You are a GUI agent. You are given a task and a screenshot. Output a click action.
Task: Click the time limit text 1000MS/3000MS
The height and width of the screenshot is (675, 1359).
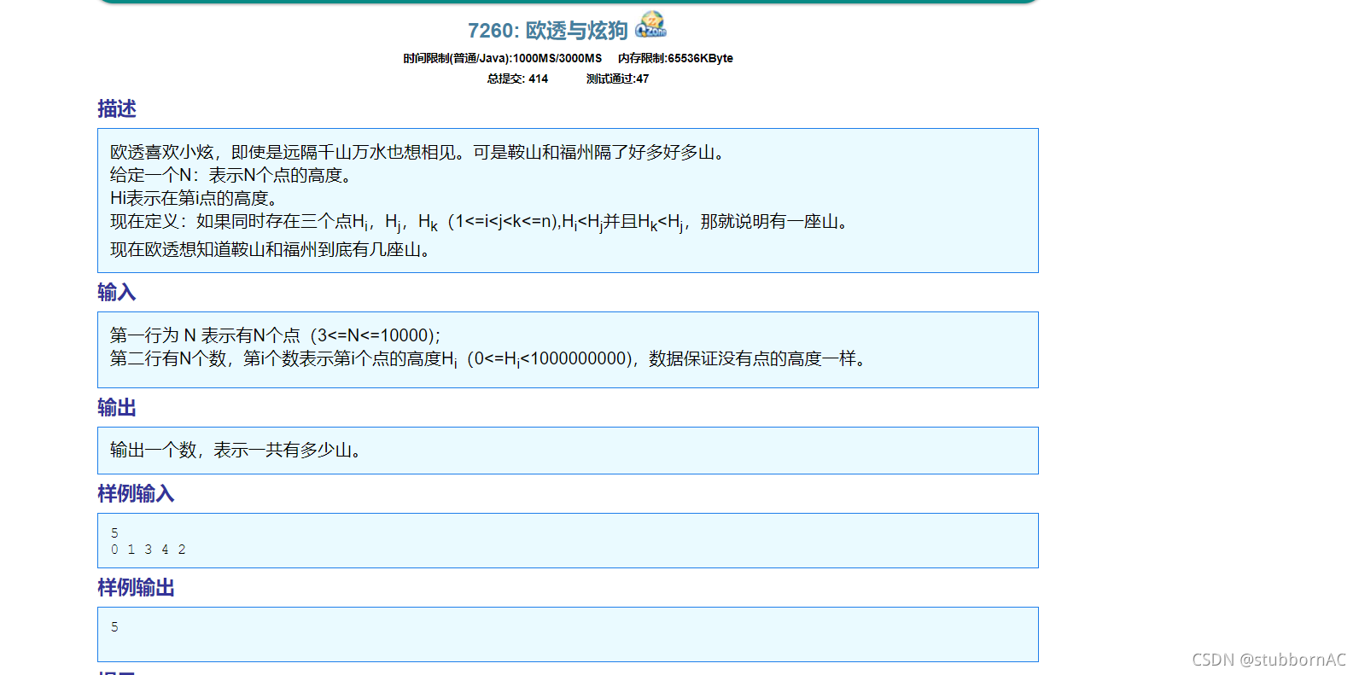(x=557, y=58)
